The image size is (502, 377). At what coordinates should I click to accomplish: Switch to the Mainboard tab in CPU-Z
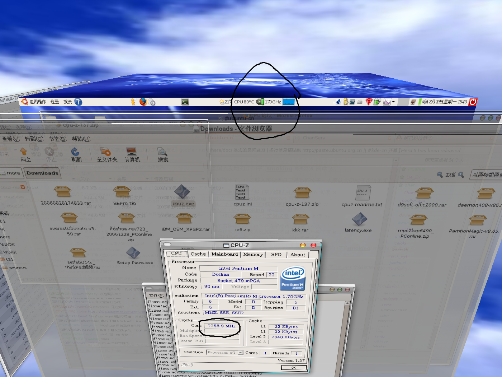pyautogui.click(x=225, y=255)
